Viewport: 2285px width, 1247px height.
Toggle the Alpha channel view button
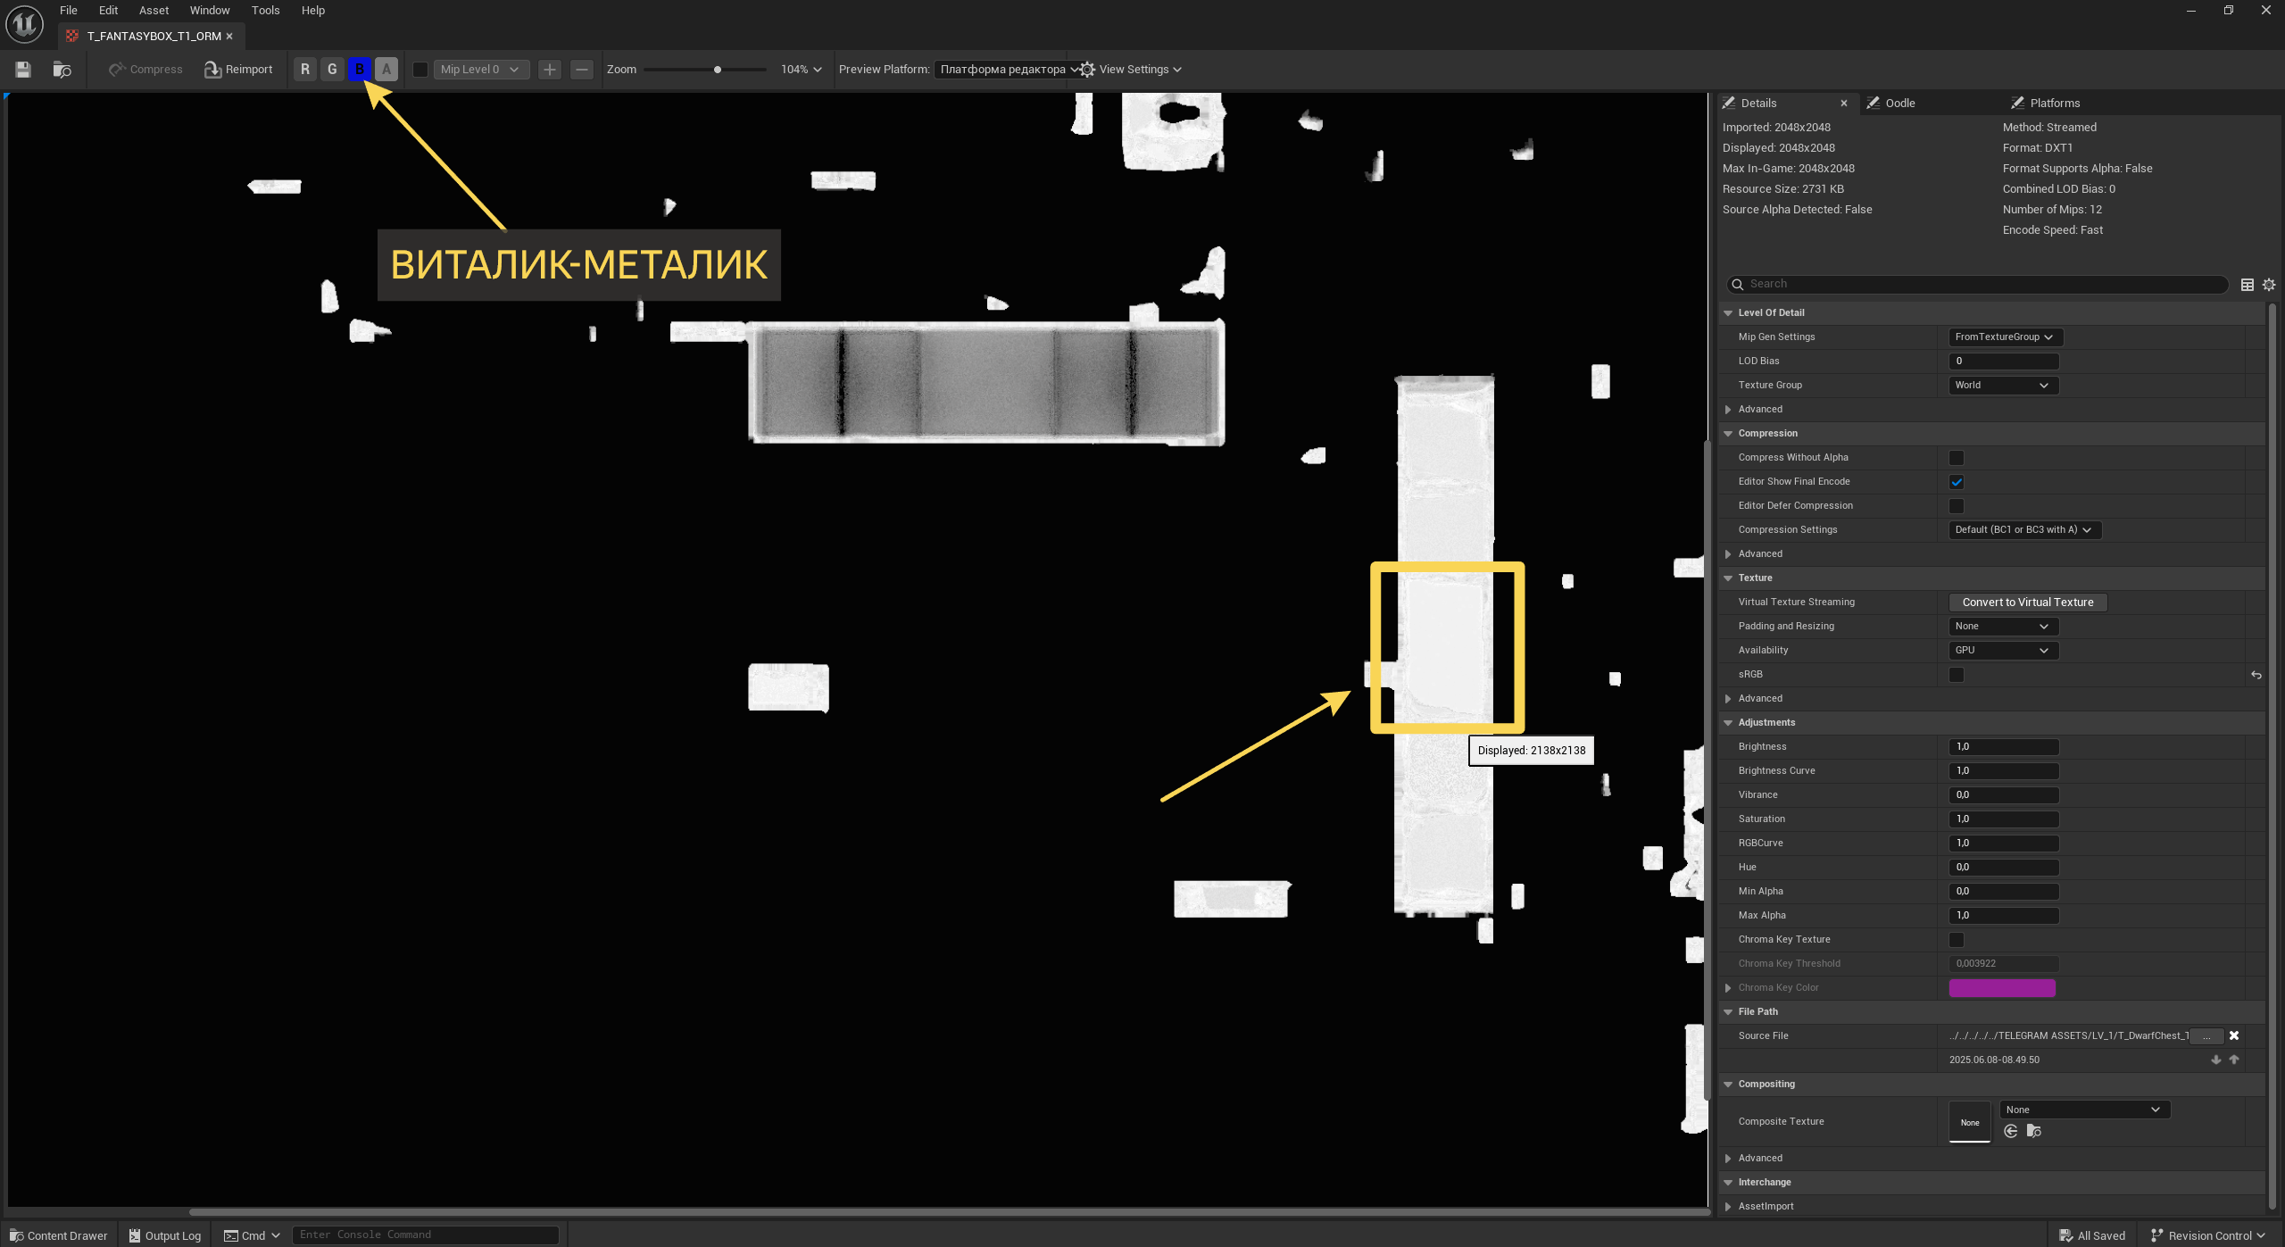pos(386,70)
